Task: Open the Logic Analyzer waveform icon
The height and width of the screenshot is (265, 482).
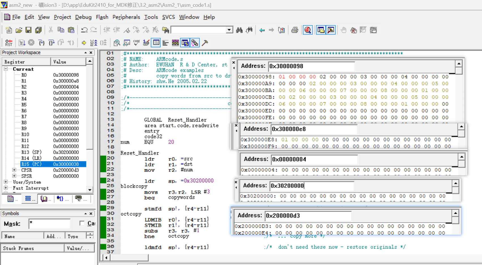Action: click(x=175, y=43)
